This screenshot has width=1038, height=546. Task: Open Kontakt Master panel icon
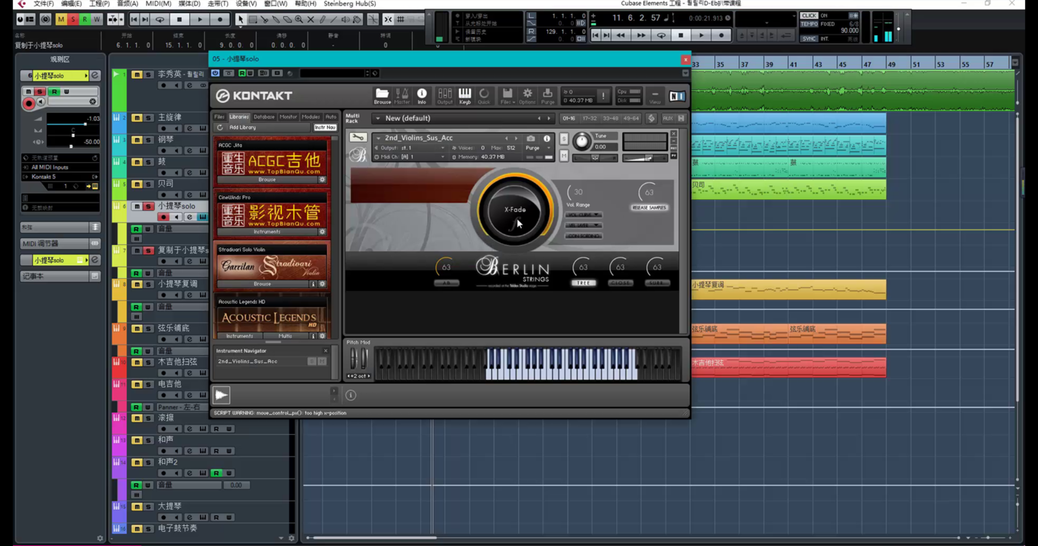pos(402,96)
